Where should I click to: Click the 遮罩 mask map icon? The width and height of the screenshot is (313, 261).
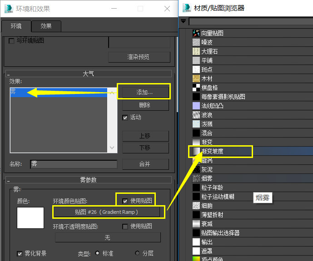click(196, 251)
